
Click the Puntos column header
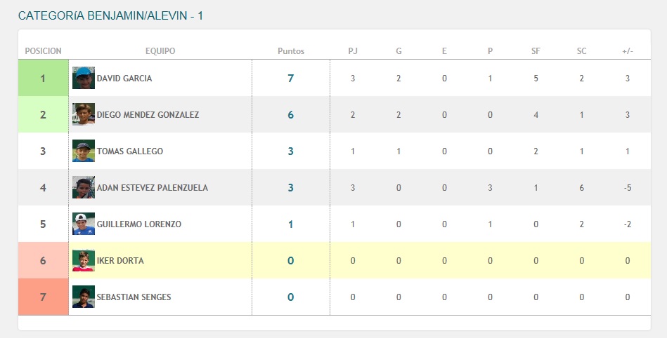[291, 51]
